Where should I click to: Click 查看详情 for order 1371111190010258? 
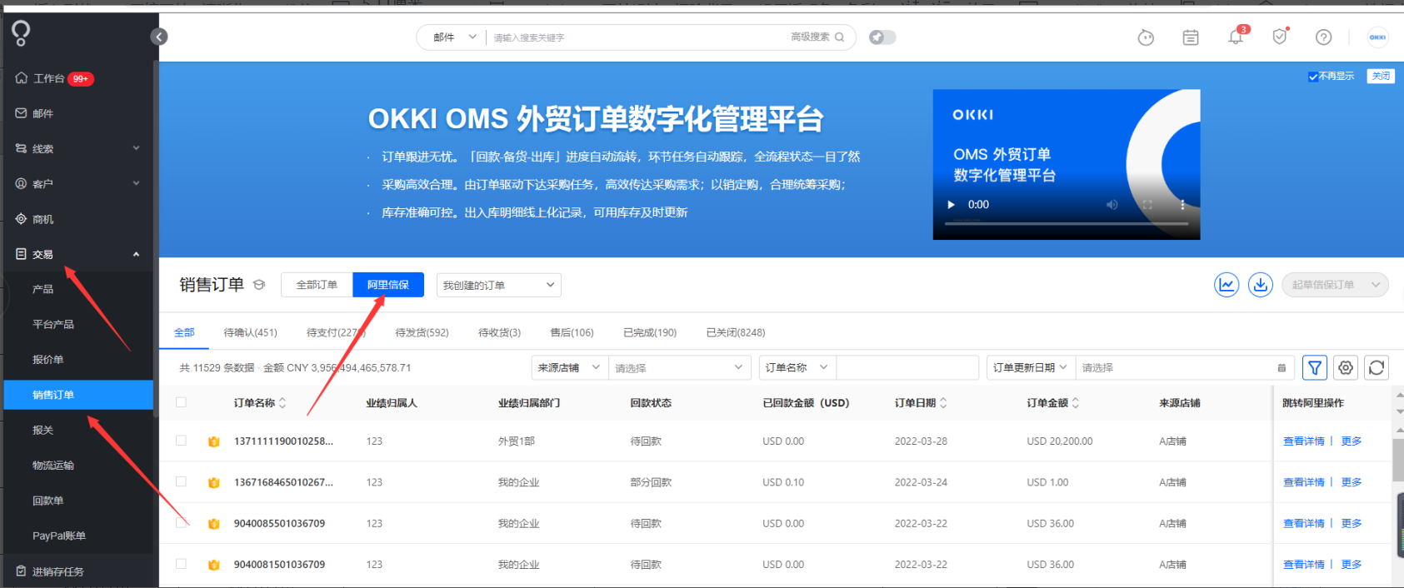pyautogui.click(x=1304, y=441)
